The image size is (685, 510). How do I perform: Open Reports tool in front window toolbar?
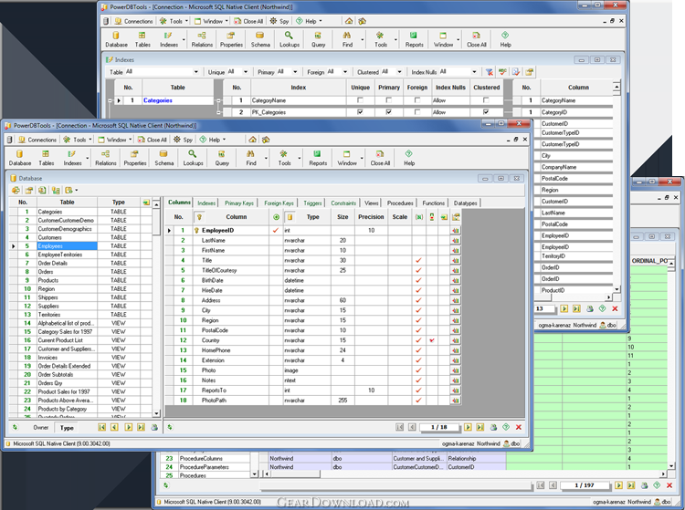point(318,158)
